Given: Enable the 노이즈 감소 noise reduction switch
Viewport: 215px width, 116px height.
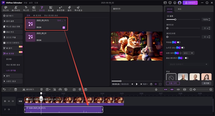Looking at the screenshot, I should coord(183,48).
